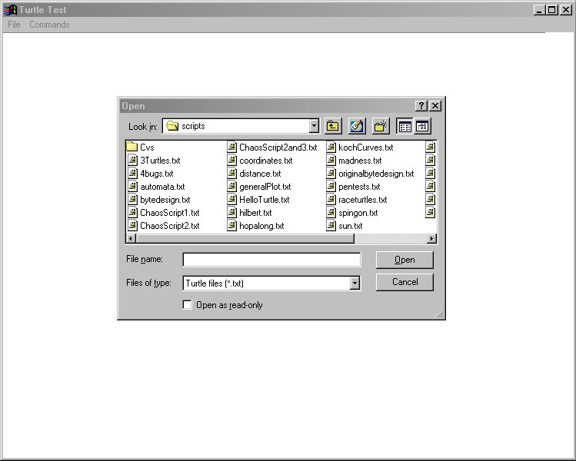The width and height of the screenshot is (576, 461).
Task: Select file name sun.txt
Action: point(351,226)
